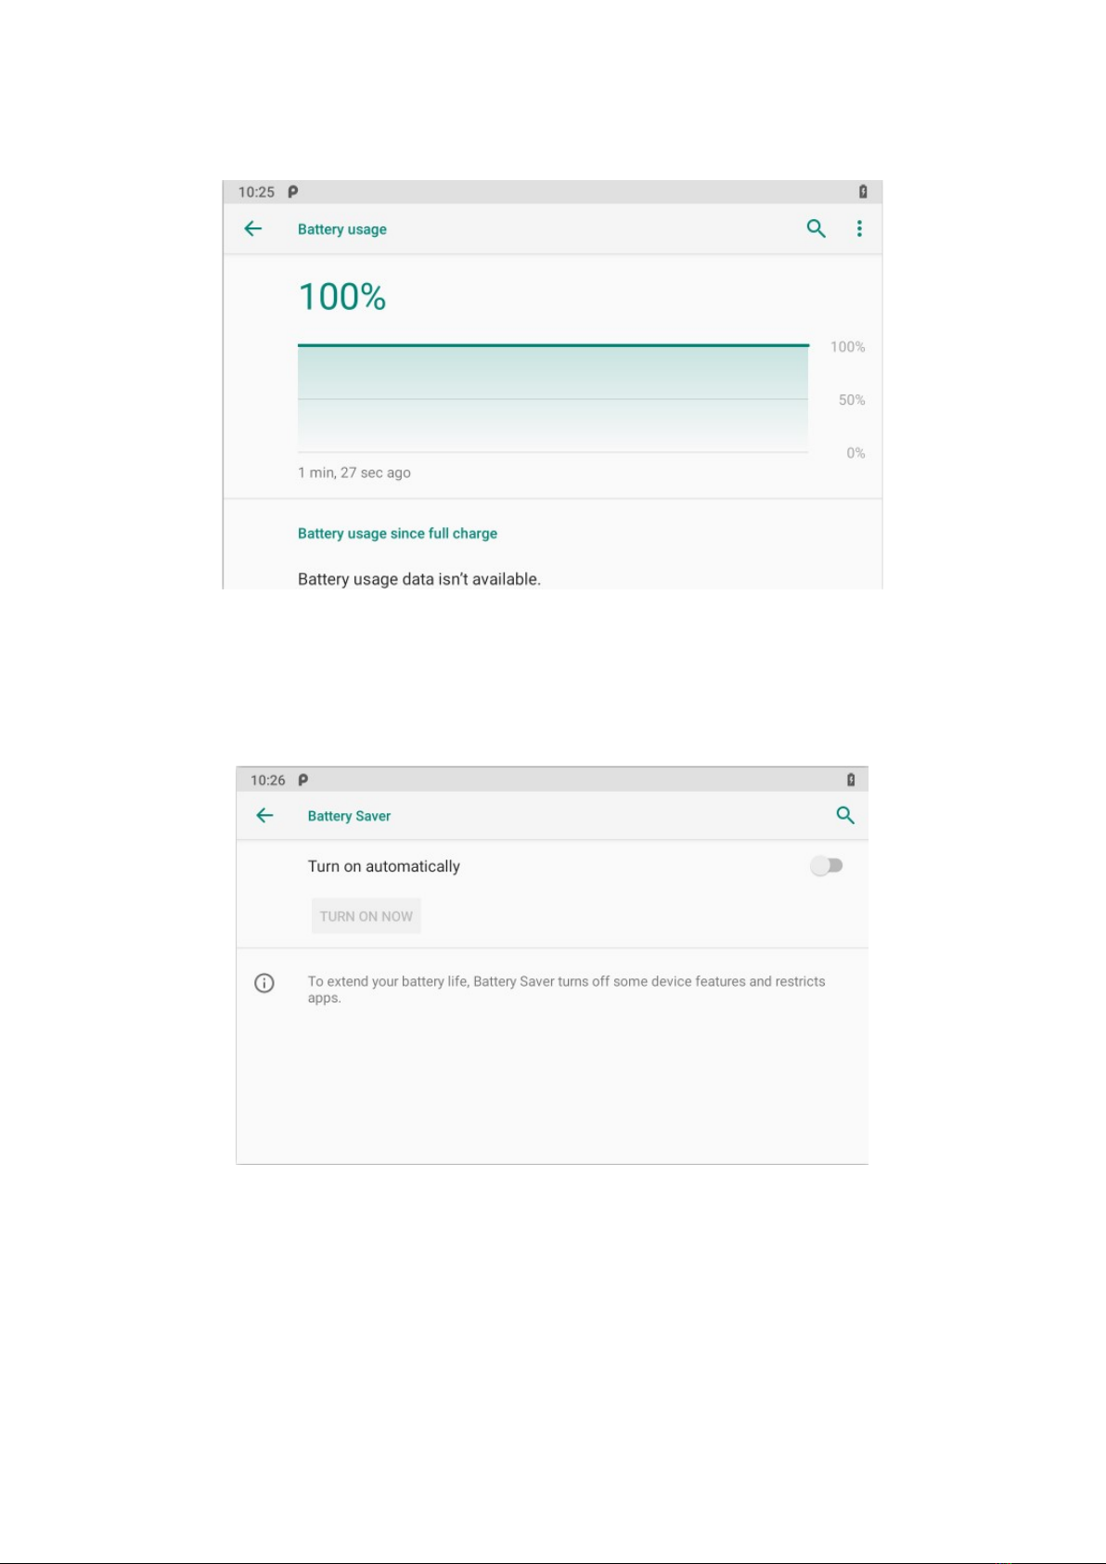This screenshot has width=1106, height=1564.
Task: Click the Battery Saver title
Action: pyautogui.click(x=349, y=816)
